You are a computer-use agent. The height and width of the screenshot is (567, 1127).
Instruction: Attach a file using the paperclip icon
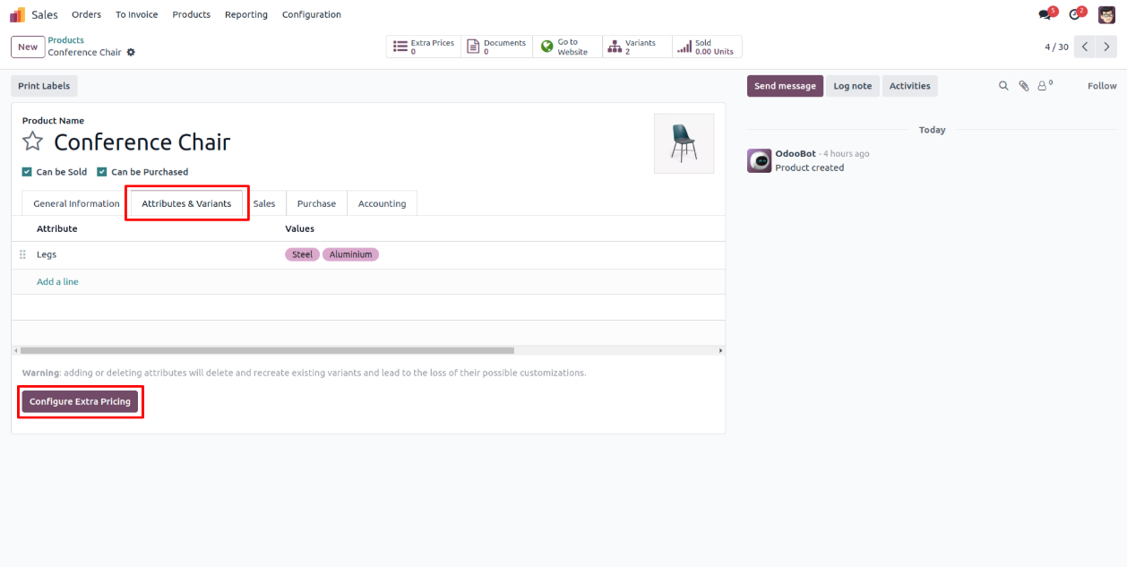[1023, 86]
